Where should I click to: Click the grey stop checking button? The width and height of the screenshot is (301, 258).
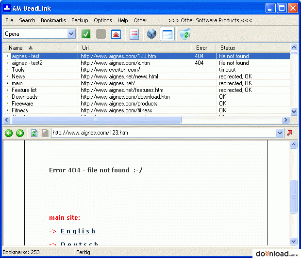click(x=101, y=34)
